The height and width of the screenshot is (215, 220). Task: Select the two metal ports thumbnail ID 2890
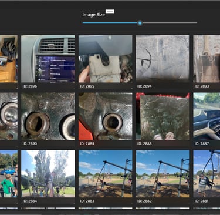click(48, 116)
